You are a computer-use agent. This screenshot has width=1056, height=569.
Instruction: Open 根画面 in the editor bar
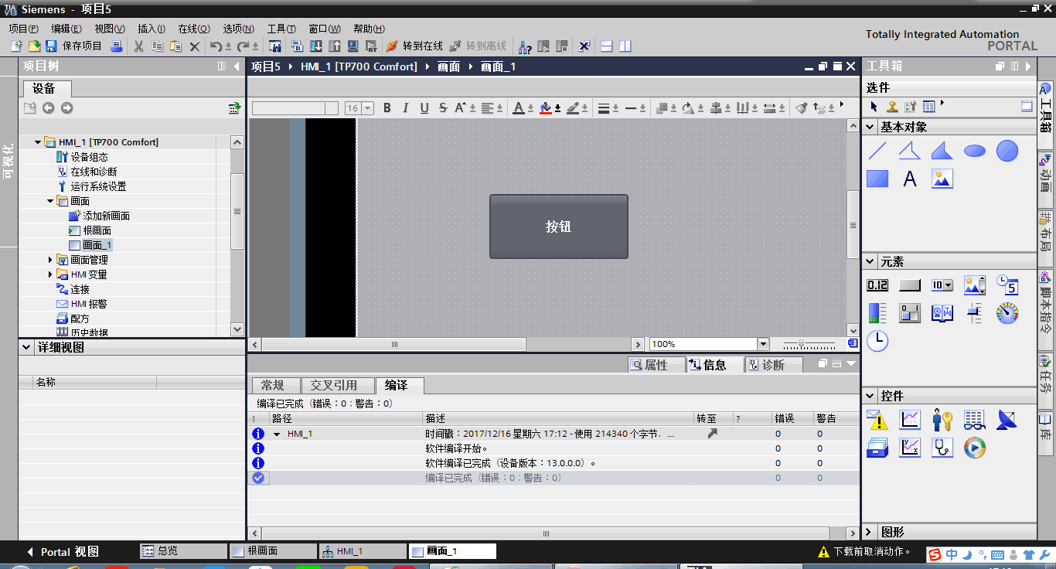(x=274, y=551)
